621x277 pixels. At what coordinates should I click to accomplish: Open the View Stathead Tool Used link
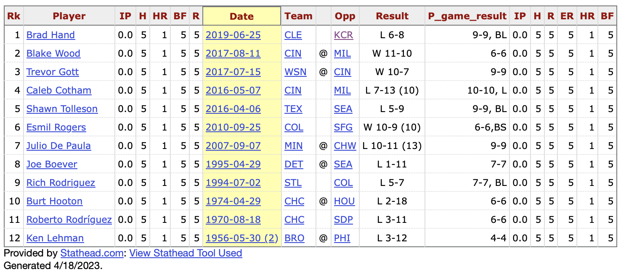pos(186,253)
